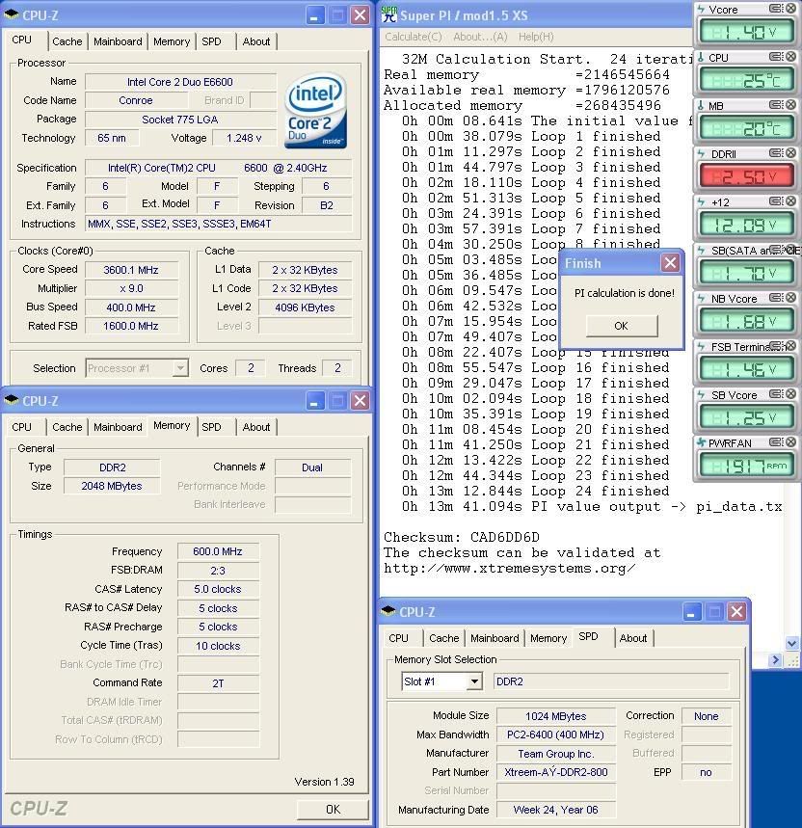Open the About...(A) menu in Super PI
Screen dimensions: 802x828
(480, 37)
